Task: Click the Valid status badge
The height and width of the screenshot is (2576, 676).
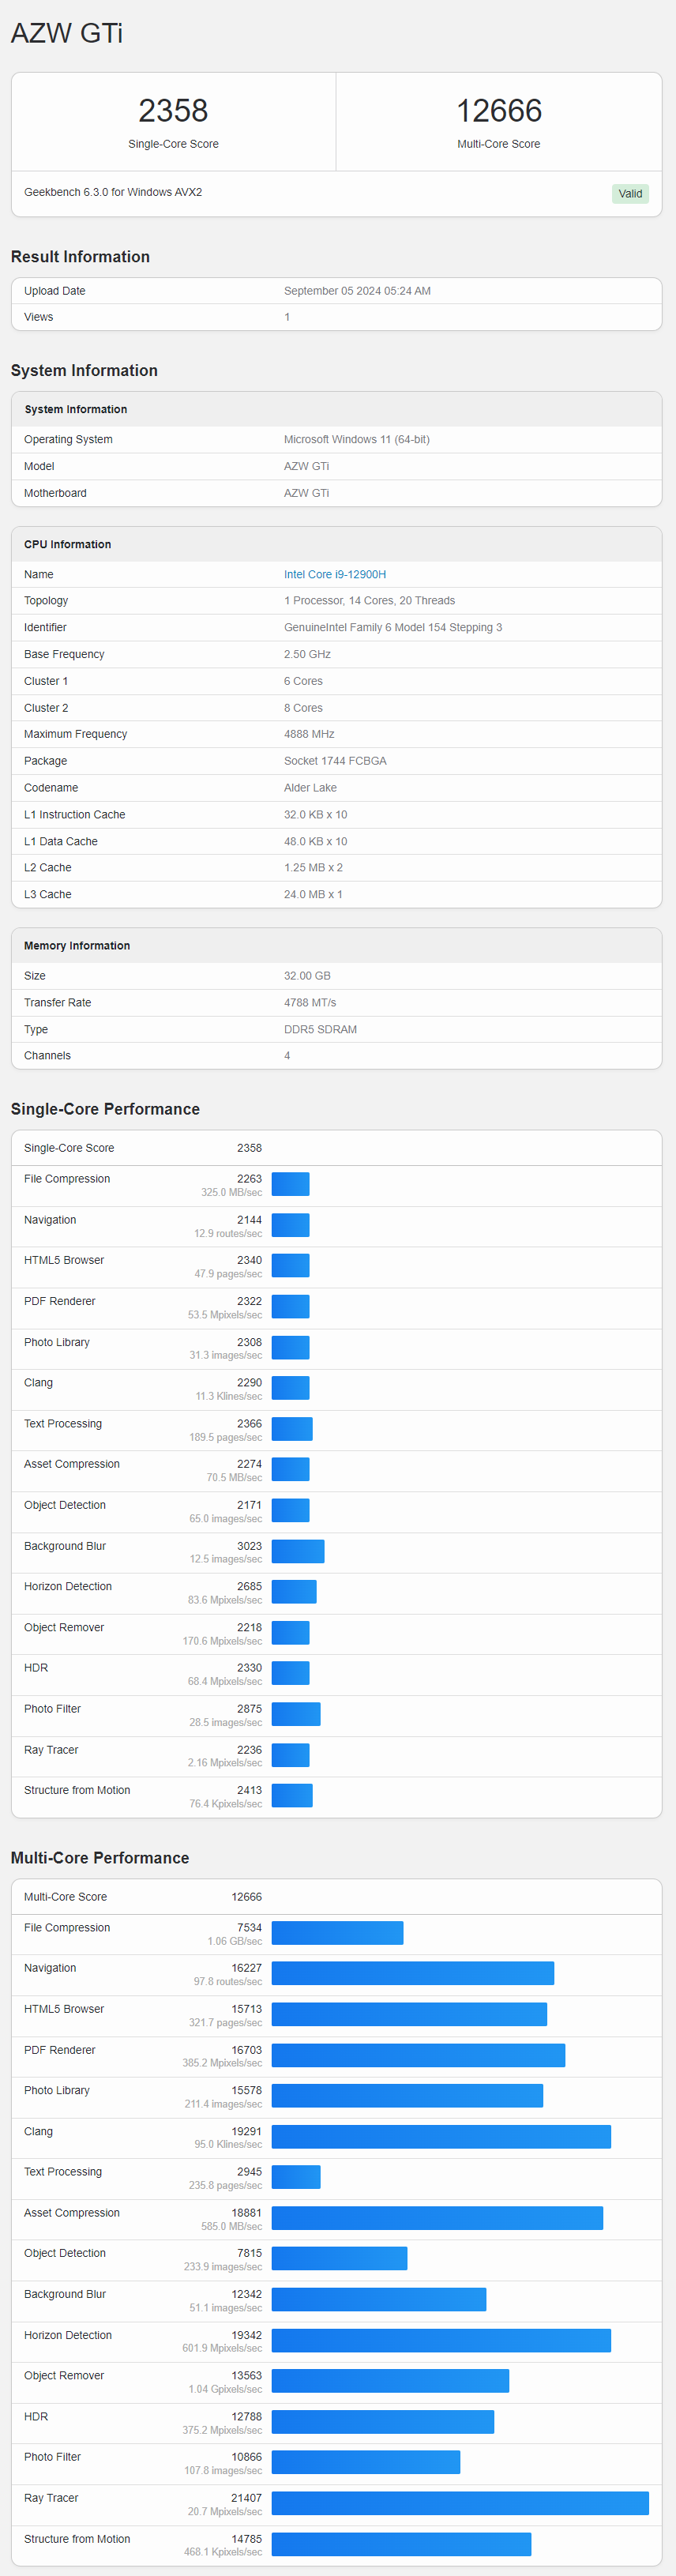Action: tap(629, 194)
